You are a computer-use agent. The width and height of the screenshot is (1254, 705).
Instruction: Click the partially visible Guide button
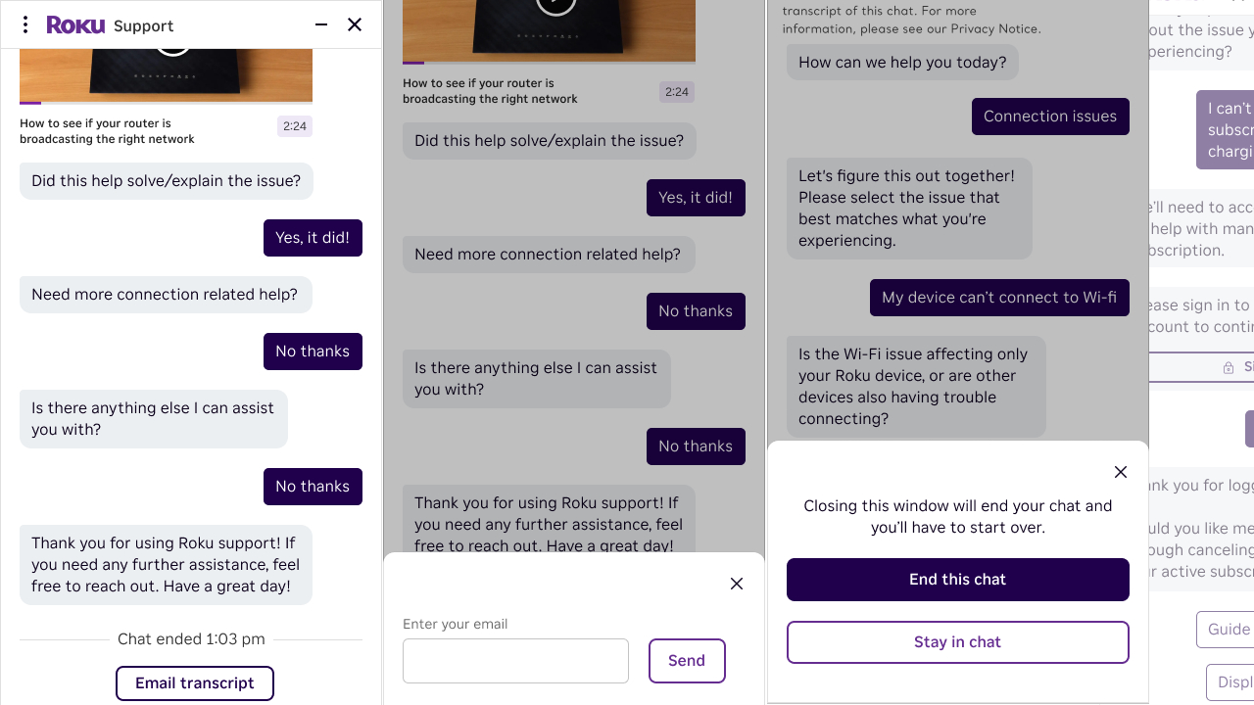tap(1227, 630)
